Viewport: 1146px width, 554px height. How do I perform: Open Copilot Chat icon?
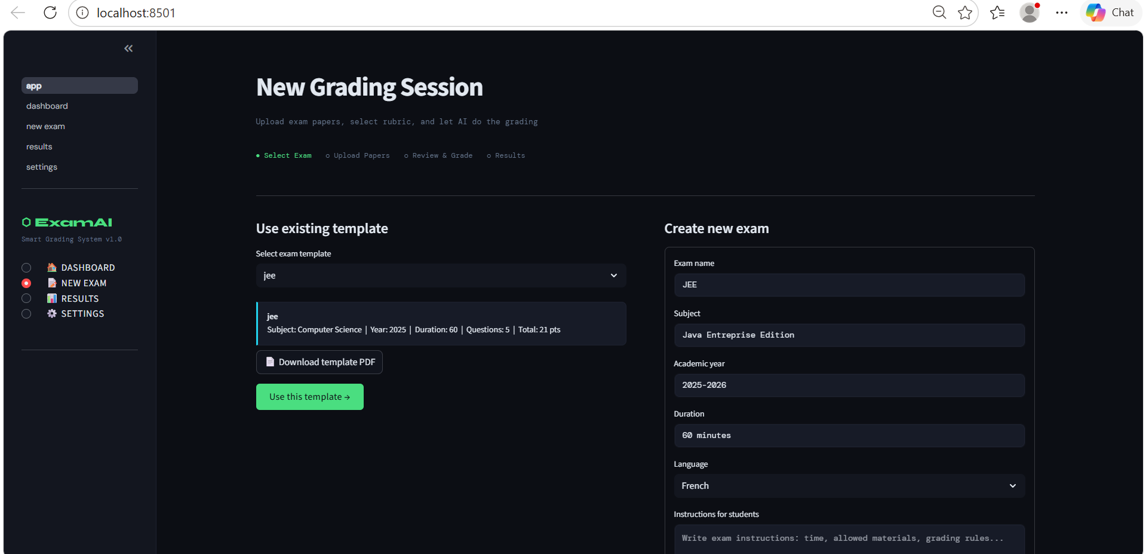click(1110, 13)
